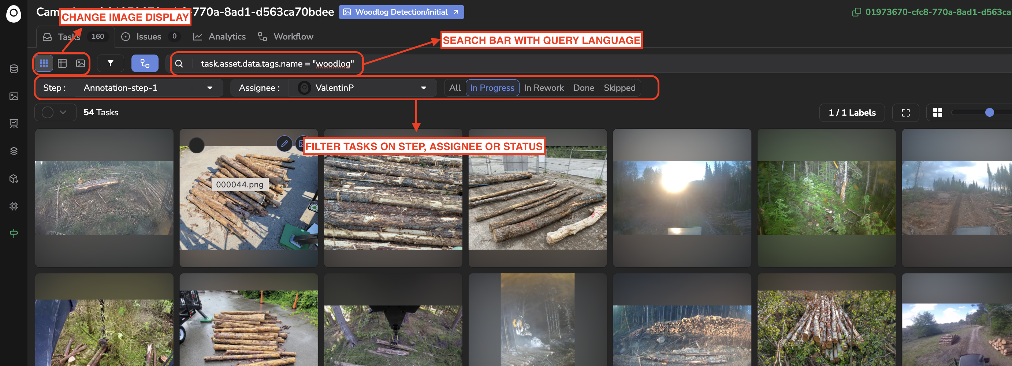Open the Workflow tab
Image resolution: width=1012 pixels, height=366 pixels.
coord(286,37)
